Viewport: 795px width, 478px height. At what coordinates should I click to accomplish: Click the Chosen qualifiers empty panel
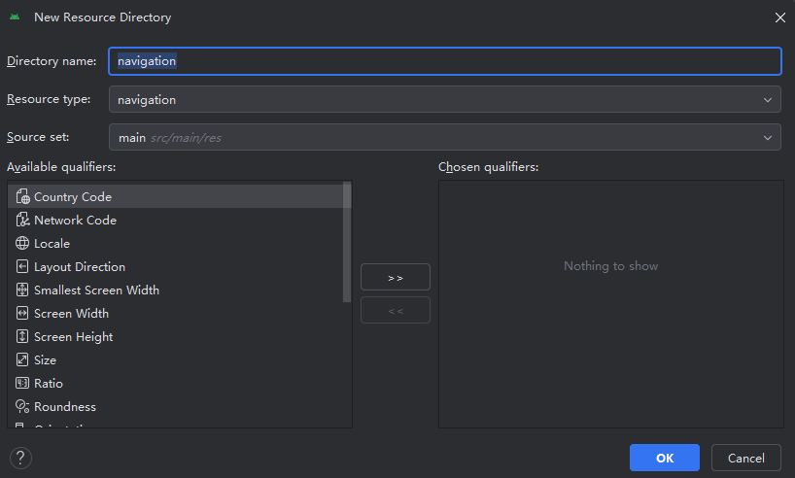tap(611, 304)
